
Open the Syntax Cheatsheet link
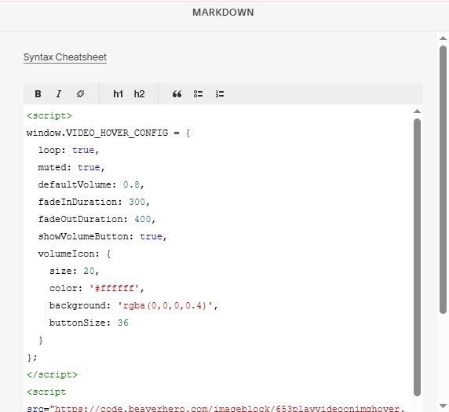tap(65, 57)
